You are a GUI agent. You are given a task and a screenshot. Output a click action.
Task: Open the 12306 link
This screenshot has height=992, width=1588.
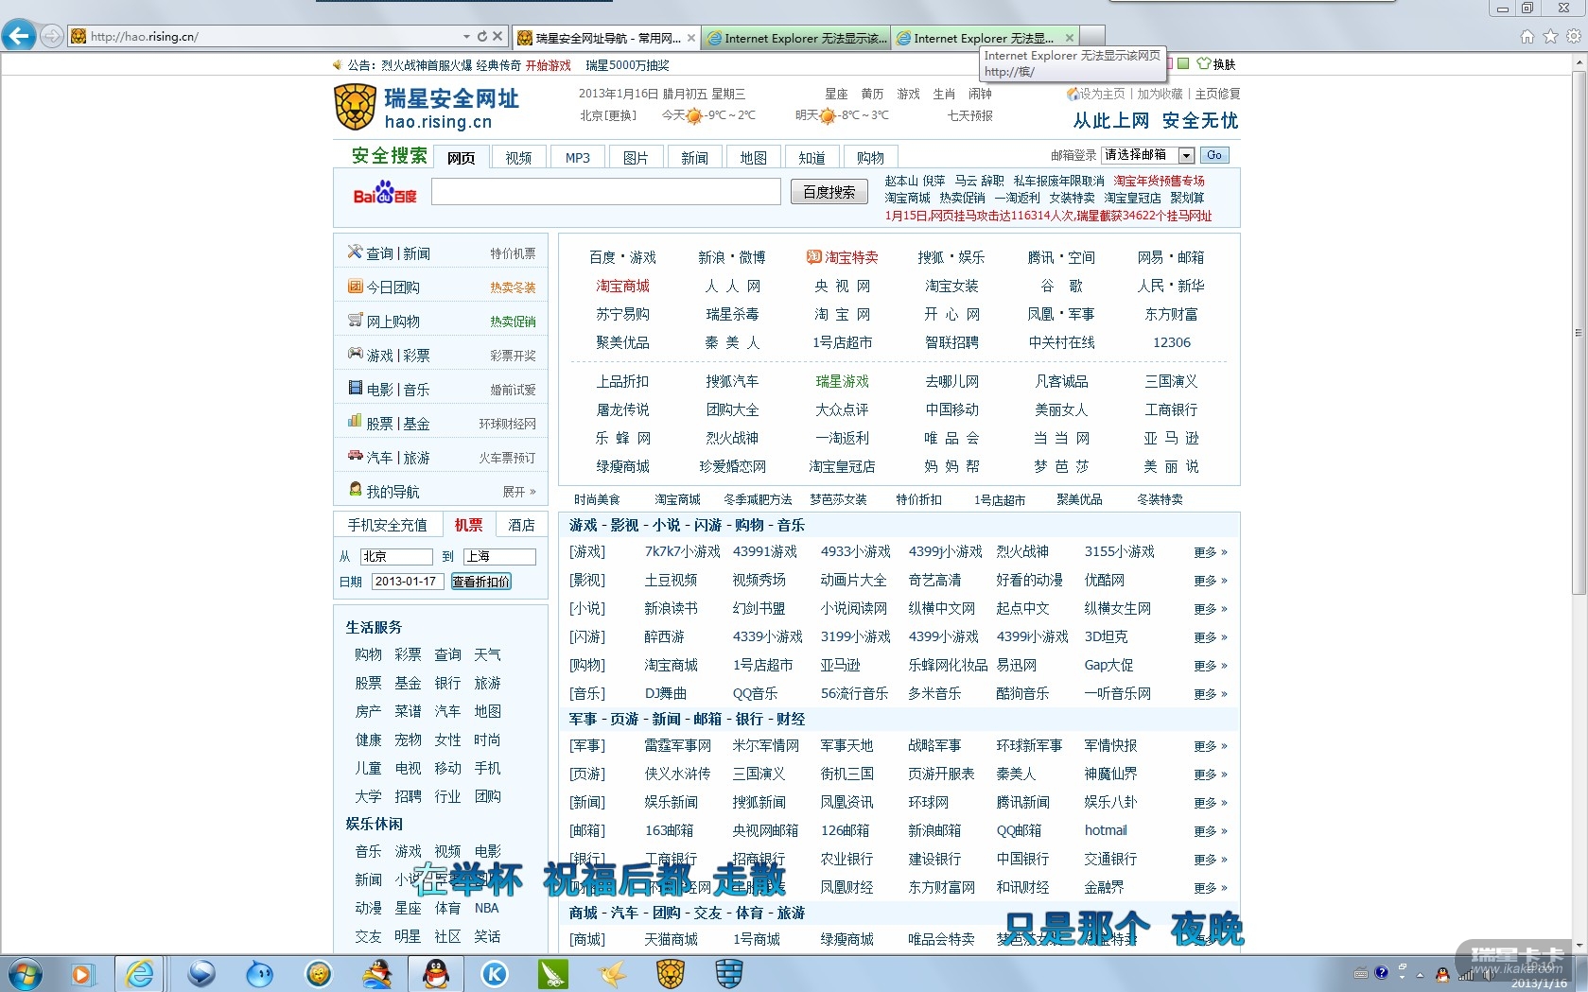[x=1171, y=342]
